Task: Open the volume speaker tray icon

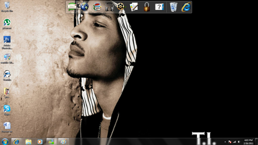Action: click(x=239, y=142)
